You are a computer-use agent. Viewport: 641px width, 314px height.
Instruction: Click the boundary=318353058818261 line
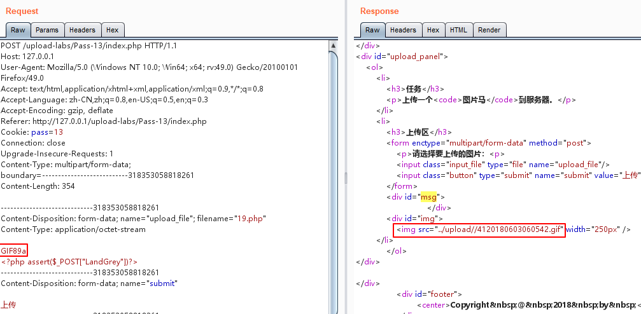click(x=97, y=175)
